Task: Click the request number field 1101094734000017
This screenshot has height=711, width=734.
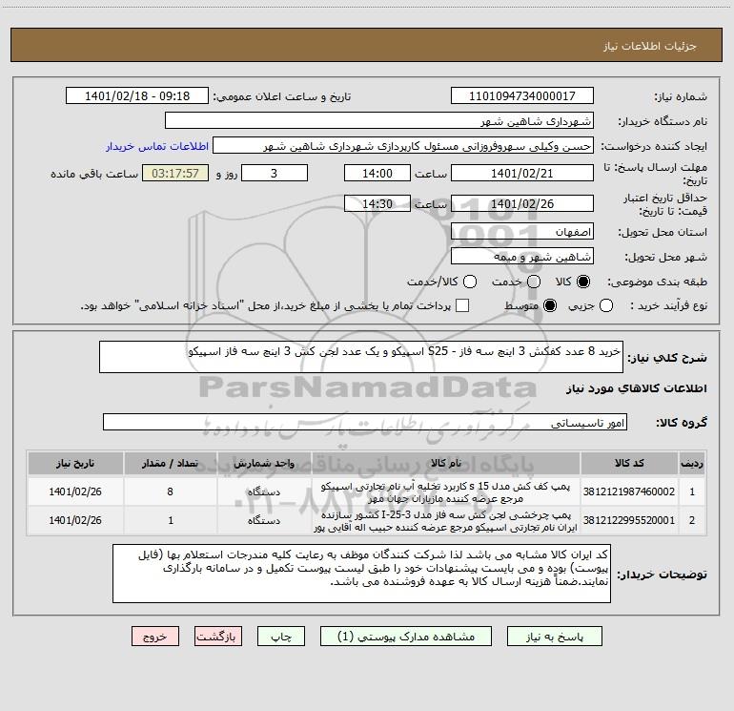Action: click(522, 95)
